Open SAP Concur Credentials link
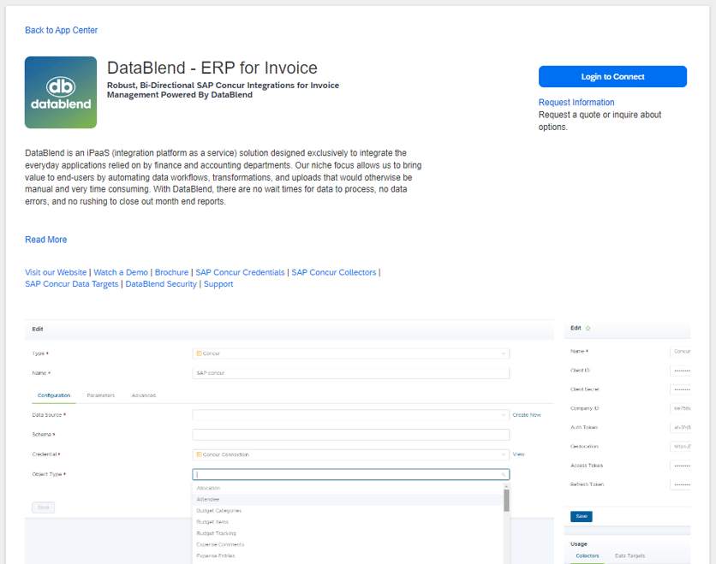The height and width of the screenshot is (564, 716). click(240, 272)
